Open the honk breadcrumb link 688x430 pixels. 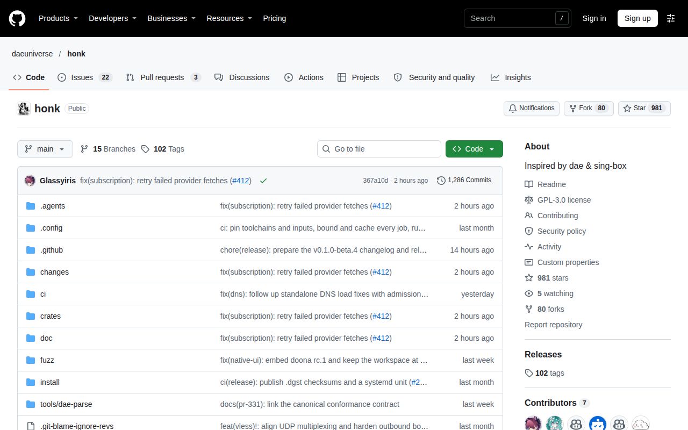[x=76, y=54]
